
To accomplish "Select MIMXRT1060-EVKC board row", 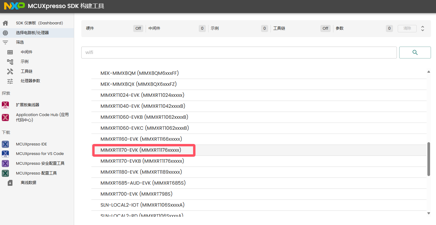I will pos(259,128).
